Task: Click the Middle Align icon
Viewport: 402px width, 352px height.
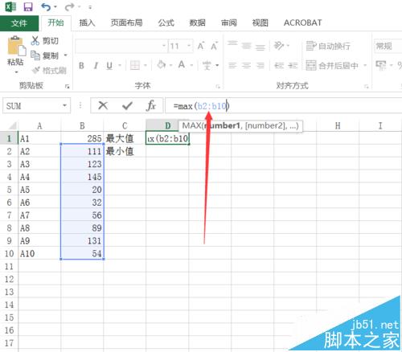Action: tap(246, 46)
